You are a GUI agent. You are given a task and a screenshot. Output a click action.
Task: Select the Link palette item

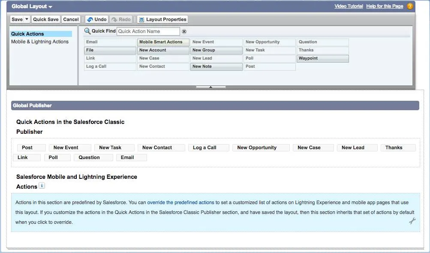pyautogui.click(x=110, y=58)
